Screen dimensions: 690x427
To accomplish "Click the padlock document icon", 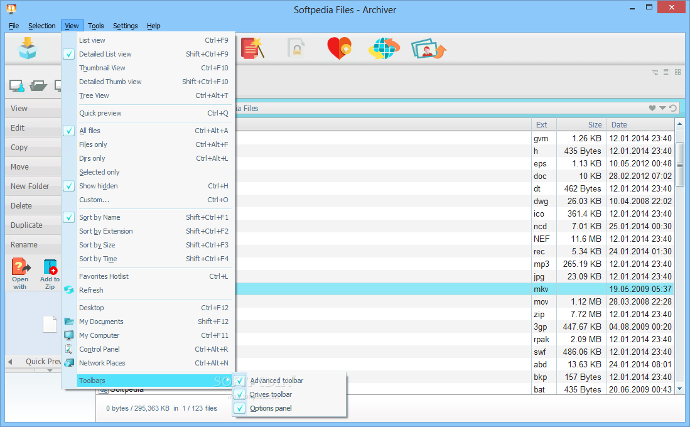I will click(296, 48).
